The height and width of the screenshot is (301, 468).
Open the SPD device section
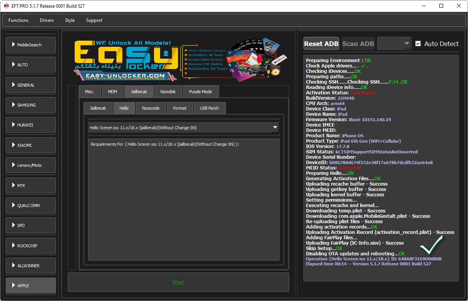click(x=31, y=225)
